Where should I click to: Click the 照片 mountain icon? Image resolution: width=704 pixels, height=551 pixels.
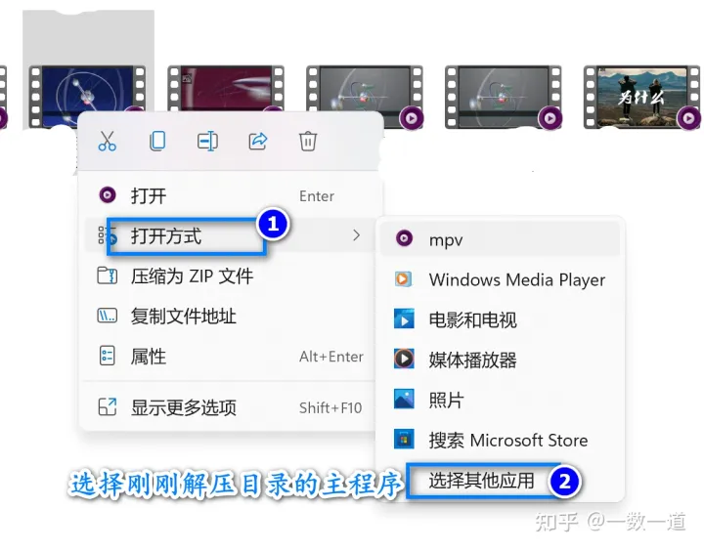pyautogui.click(x=404, y=399)
